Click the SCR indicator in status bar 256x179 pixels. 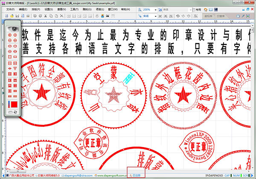(245, 176)
